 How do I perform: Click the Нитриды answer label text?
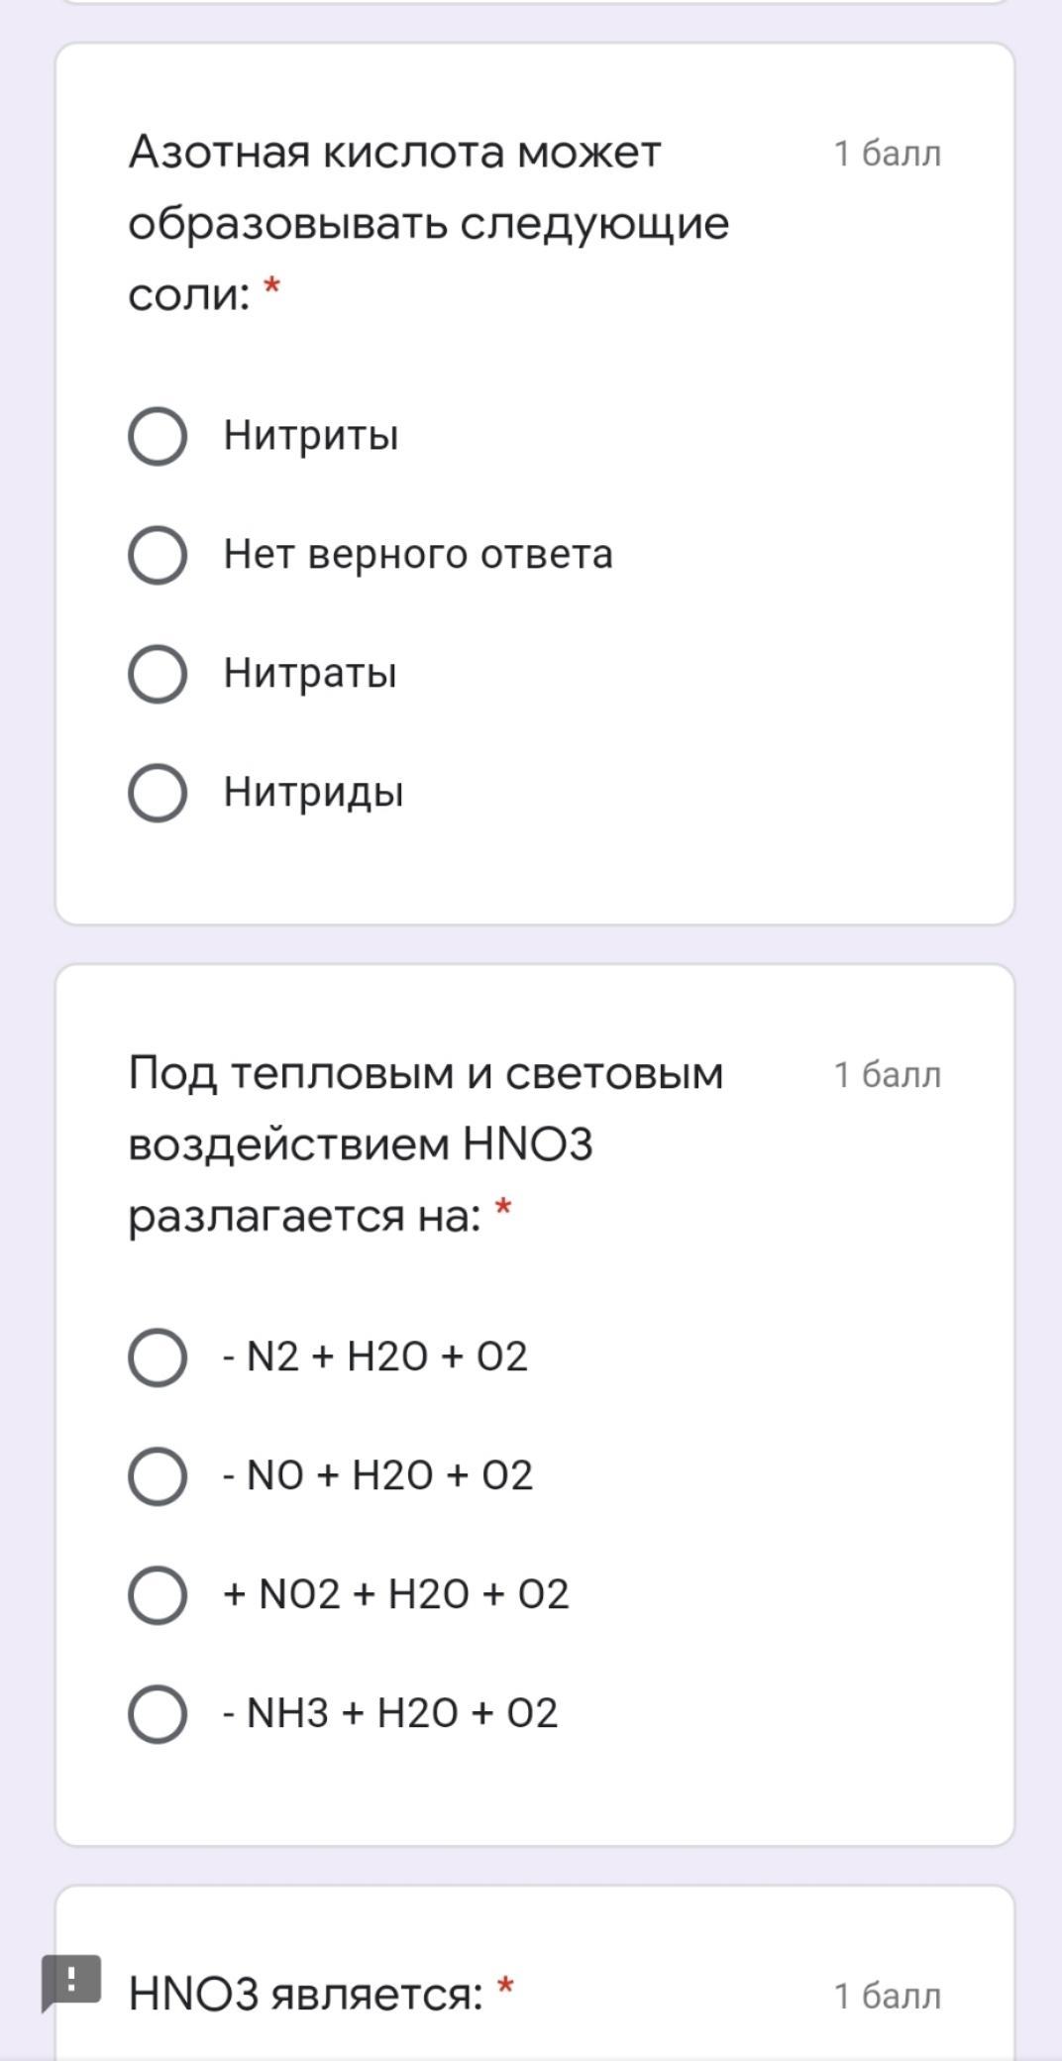(x=313, y=793)
